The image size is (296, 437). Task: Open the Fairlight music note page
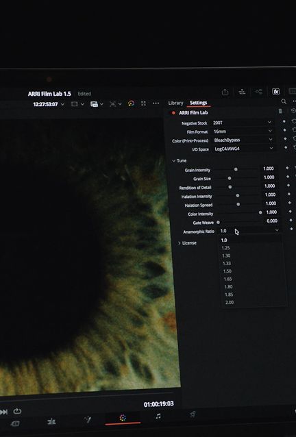coord(158,416)
